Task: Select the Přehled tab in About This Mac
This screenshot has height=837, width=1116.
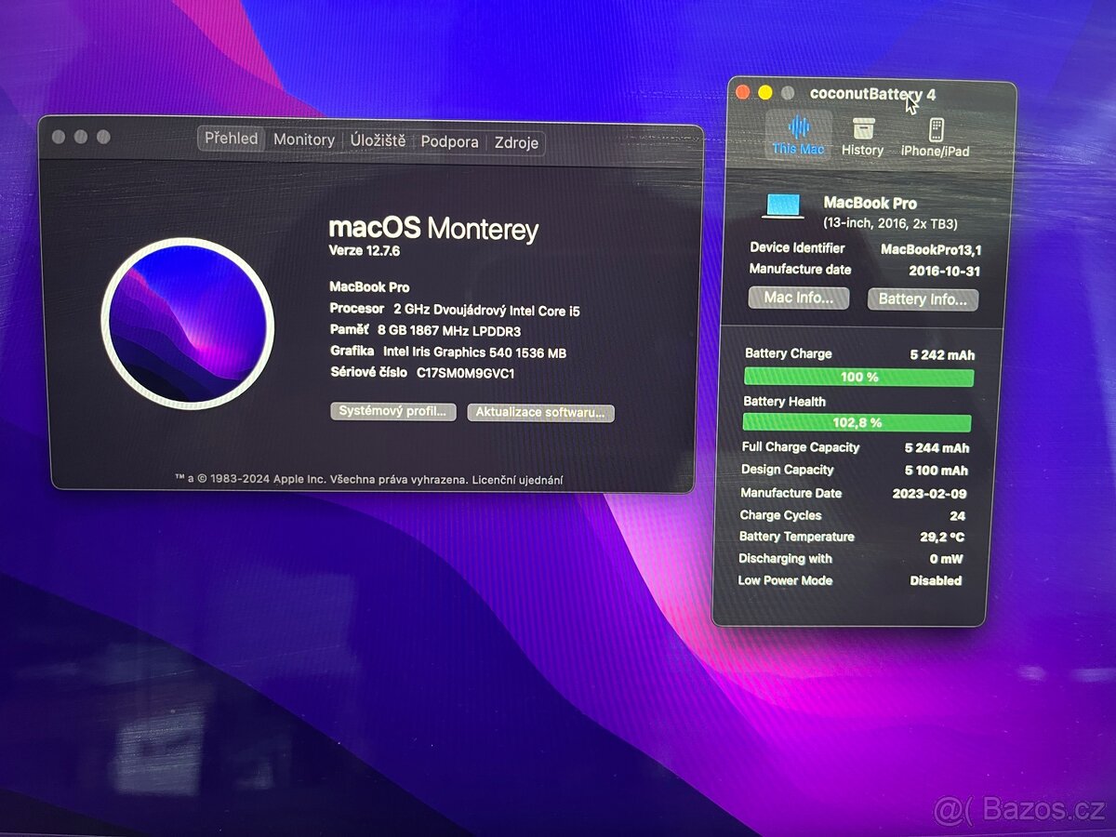Action: click(x=230, y=138)
